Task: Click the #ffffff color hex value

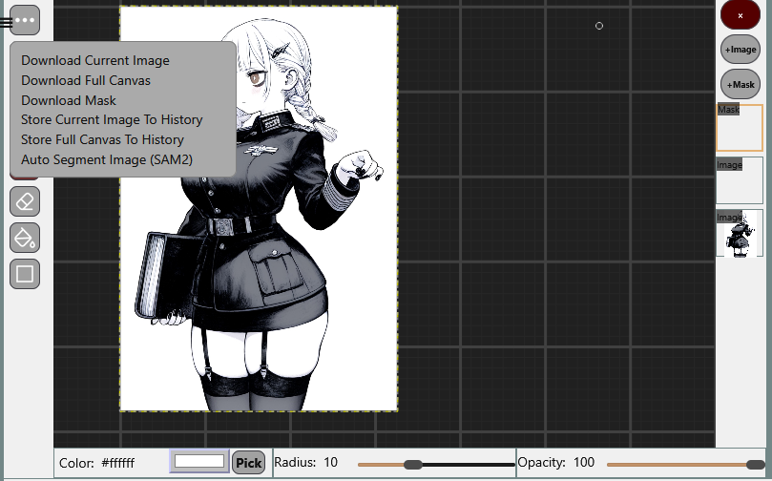Action: click(117, 463)
